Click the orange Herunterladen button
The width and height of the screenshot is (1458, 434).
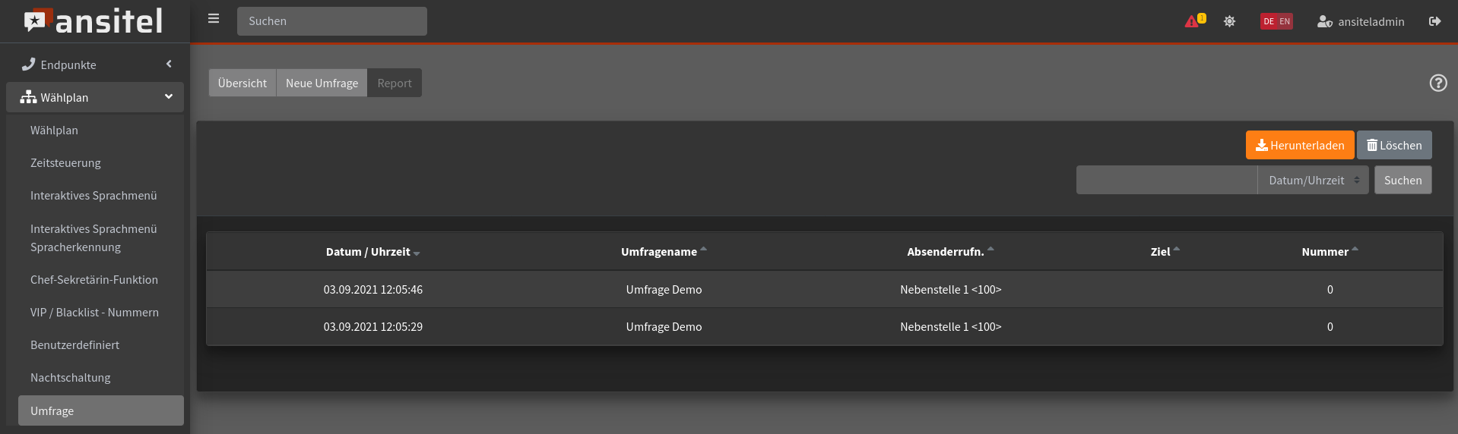tap(1299, 146)
